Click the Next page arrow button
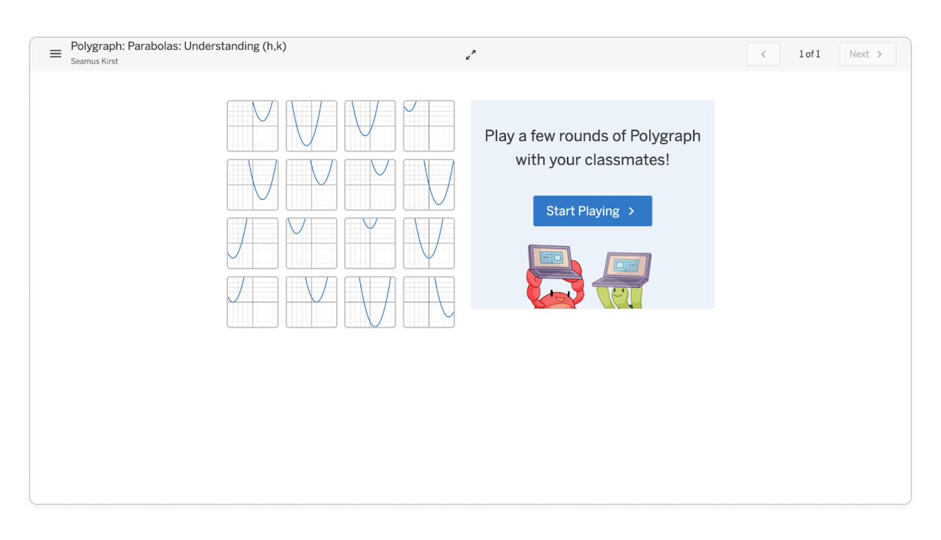The height and width of the screenshot is (540, 941). point(867,54)
